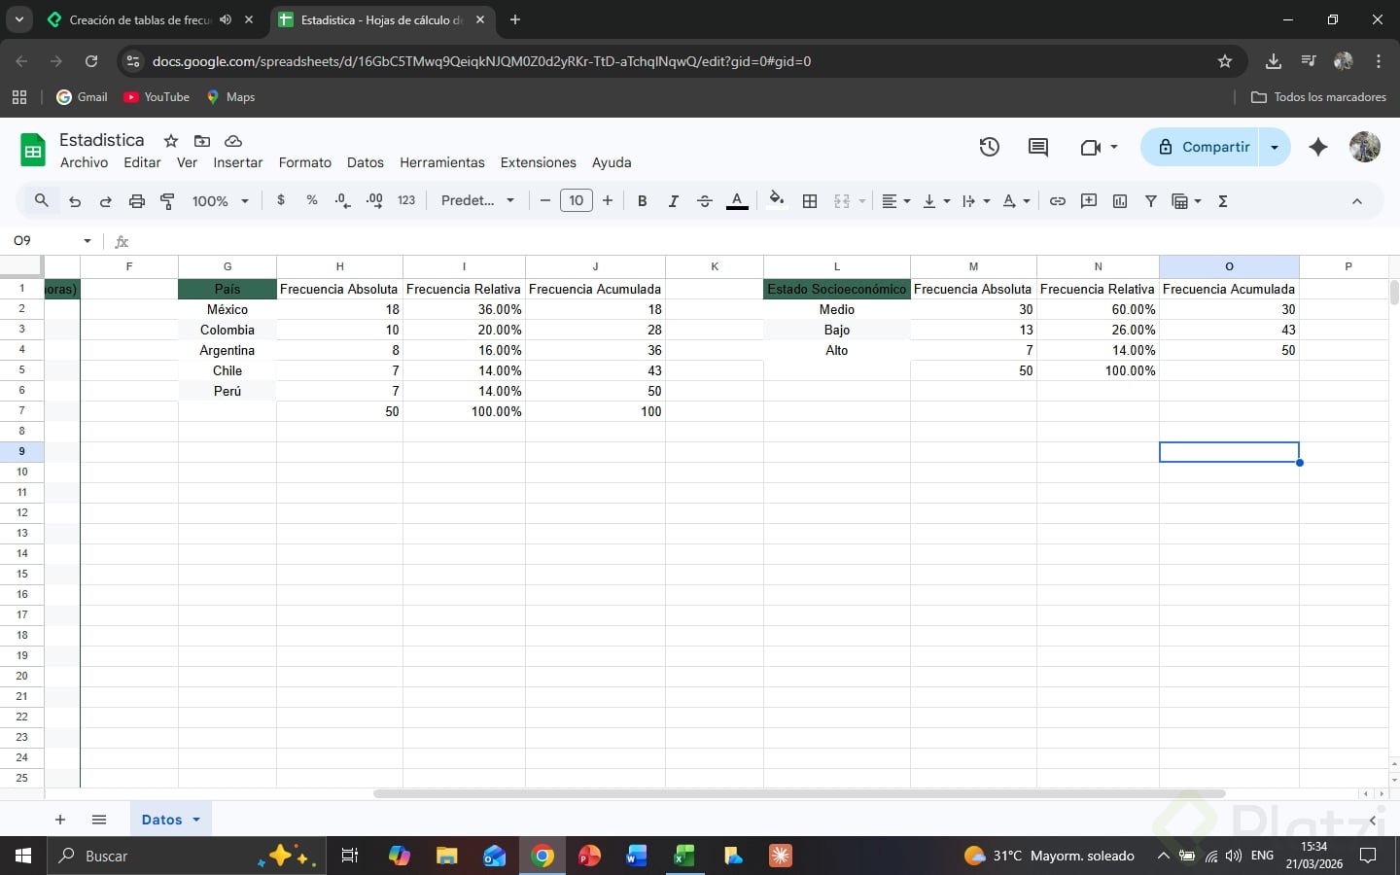Open the Formato menu
The width and height of the screenshot is (1400, 875).
[304, 162]
